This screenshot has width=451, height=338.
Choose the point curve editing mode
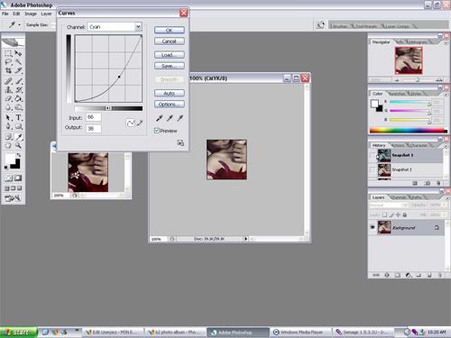pos(131,123)
